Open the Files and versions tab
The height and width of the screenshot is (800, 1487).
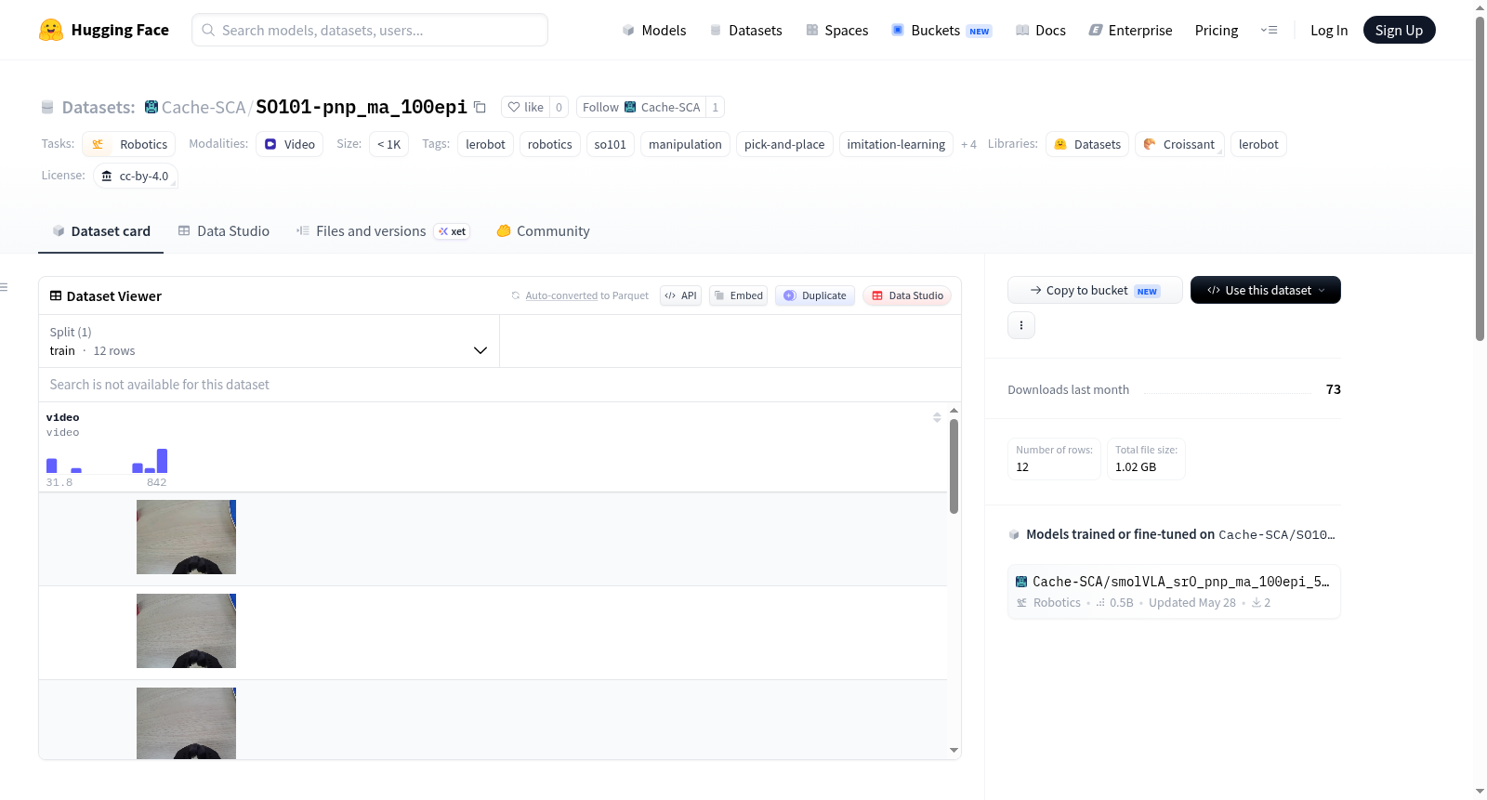(383, 231)
